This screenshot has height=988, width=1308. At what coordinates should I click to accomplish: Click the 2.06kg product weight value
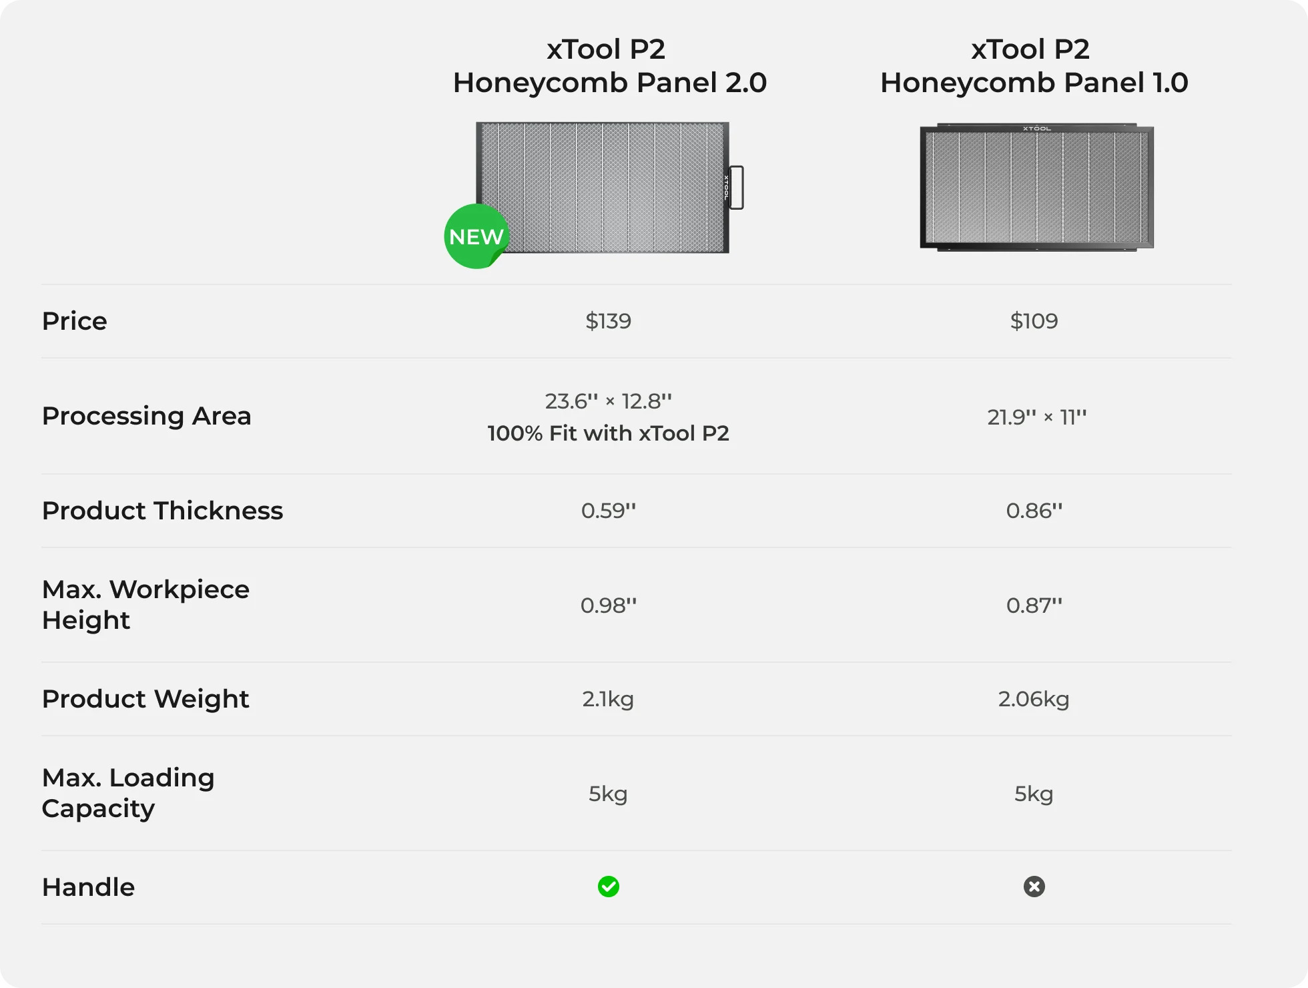(x=1034, y=699)
